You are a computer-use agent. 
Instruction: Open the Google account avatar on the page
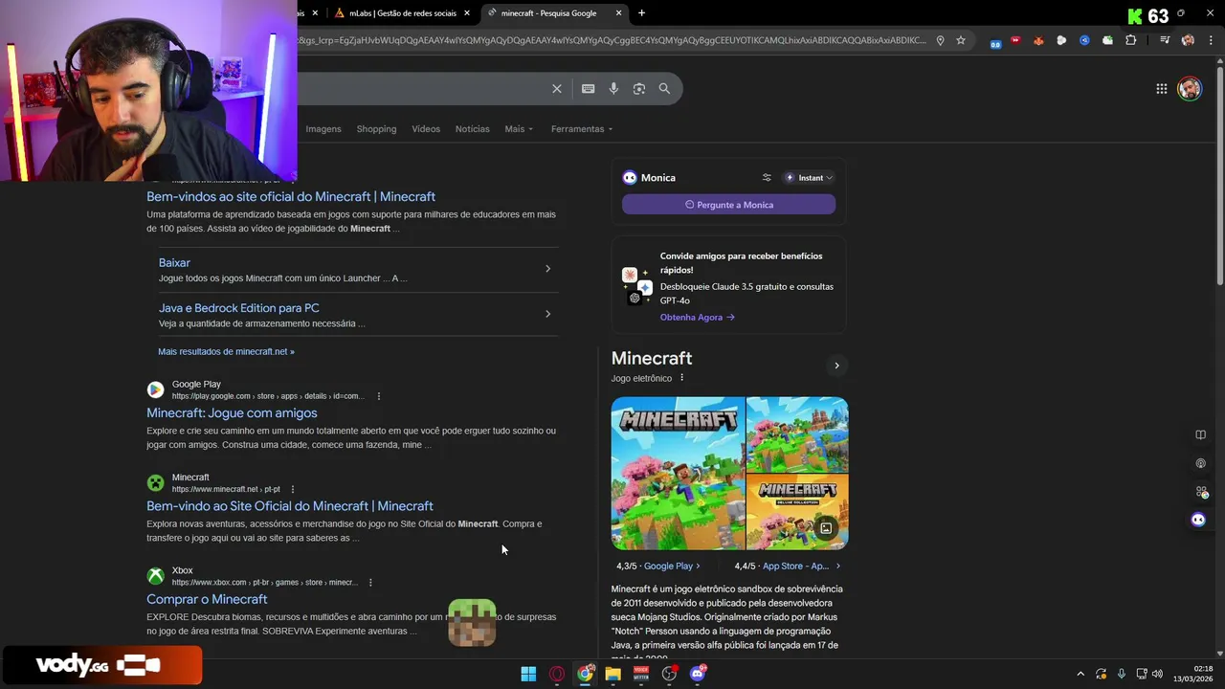[1190, 89]
